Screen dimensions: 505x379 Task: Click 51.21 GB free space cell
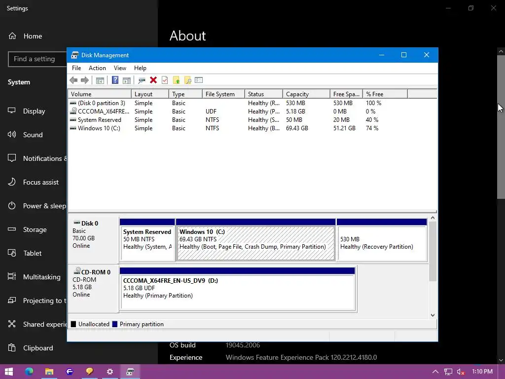[x=344, y=128]
